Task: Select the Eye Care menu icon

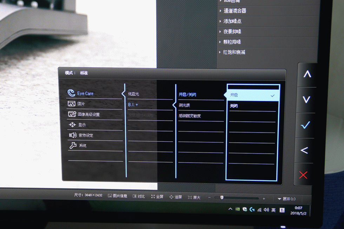Action: click(72, 93)
